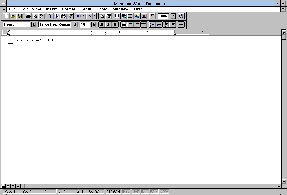This screenshot has height=195, width=287.
Task: Click the Help pointer question mark icon
Action: pyautogui.click(x=181, y=16)
